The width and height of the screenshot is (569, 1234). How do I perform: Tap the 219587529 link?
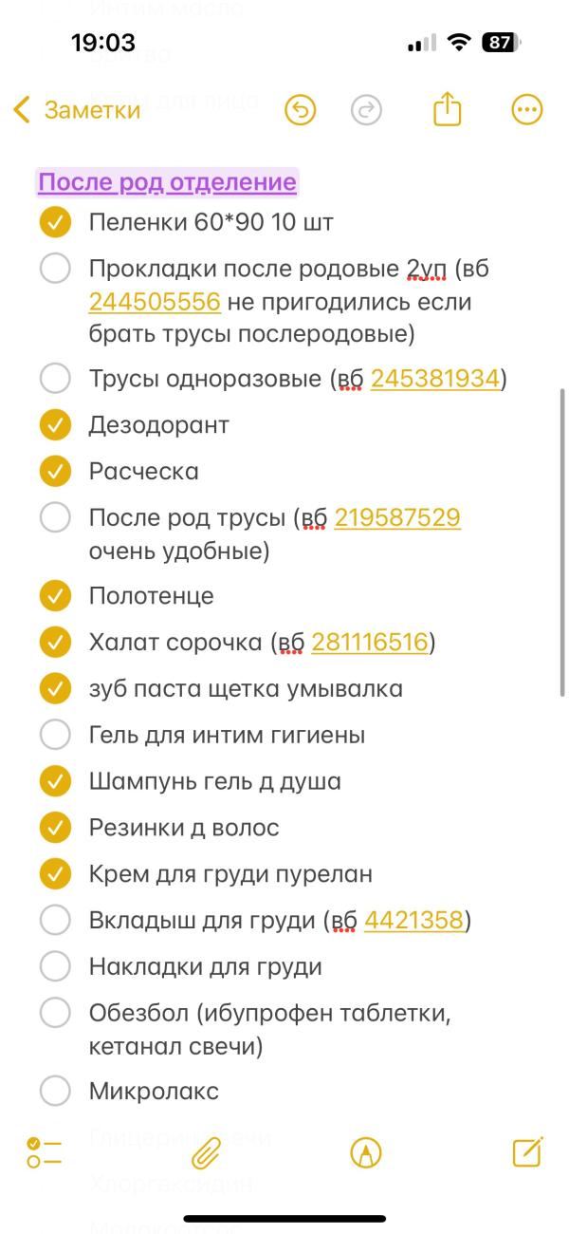click(398, 517)
